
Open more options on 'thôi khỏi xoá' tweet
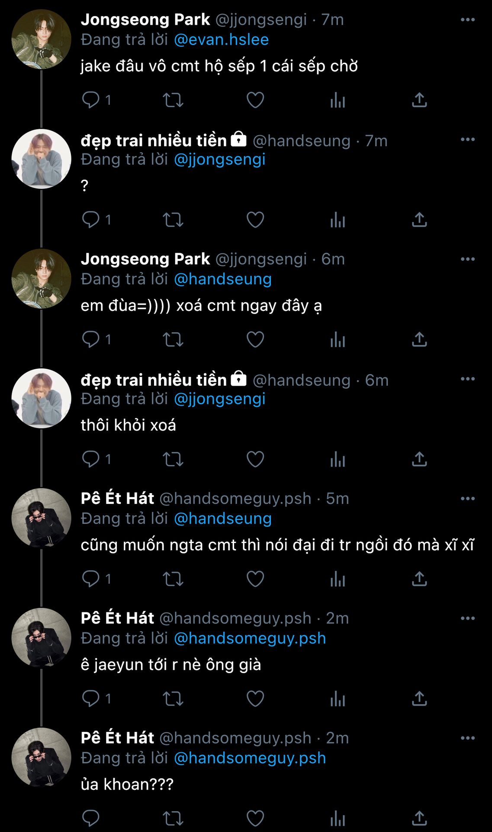pyautogui.click(x=467, y=379)
